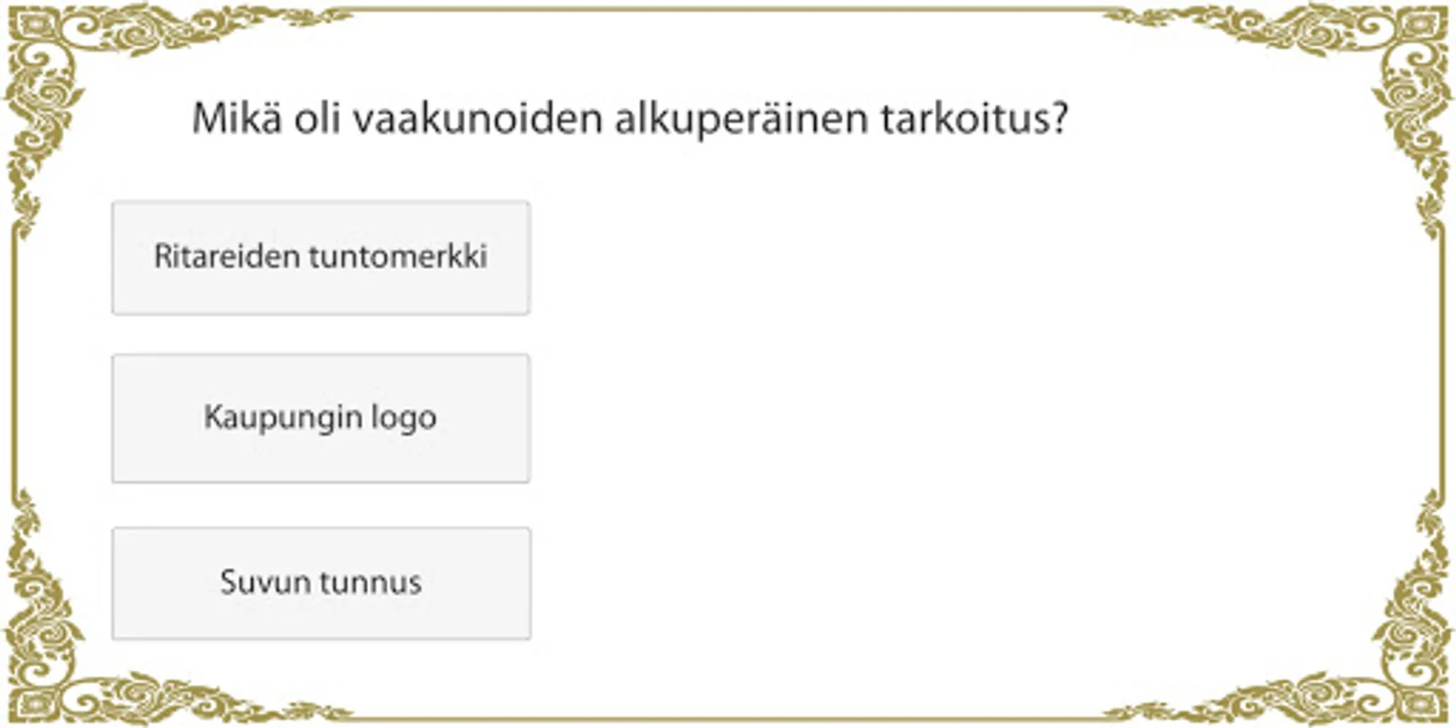Viewport: 1456px width, 728px height.
Task: Click the golden right border line
Action: pos(1442,364)
